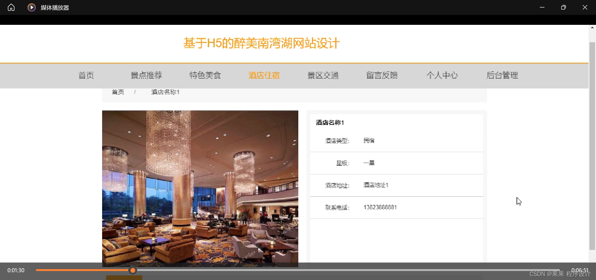Click the 留言反馈 navigation link
This screenshot has width=596, height=280.
382,75
